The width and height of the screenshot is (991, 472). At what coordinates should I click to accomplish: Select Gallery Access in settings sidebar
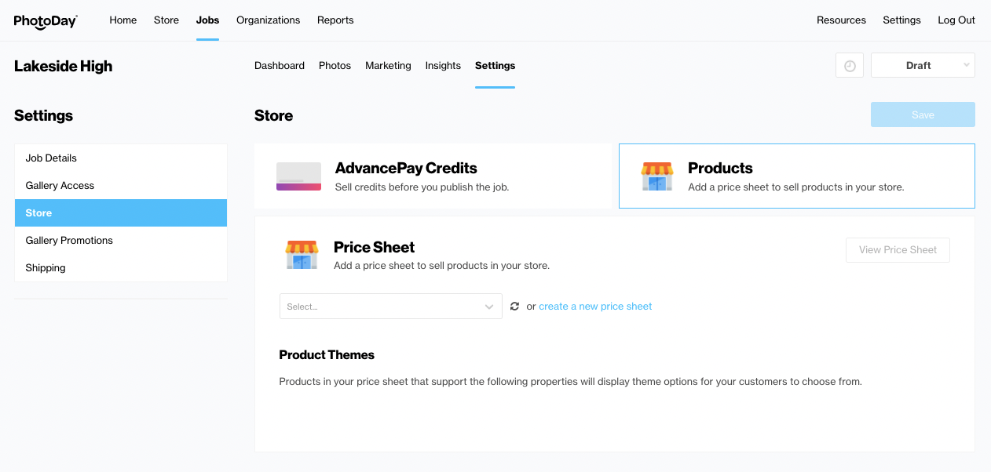60,186
